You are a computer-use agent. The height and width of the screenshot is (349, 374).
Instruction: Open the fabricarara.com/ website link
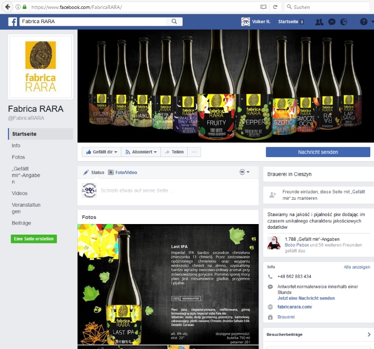tap(294, 307)
